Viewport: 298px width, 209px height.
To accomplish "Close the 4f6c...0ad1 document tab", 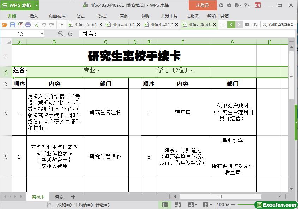I will point(214,25).
